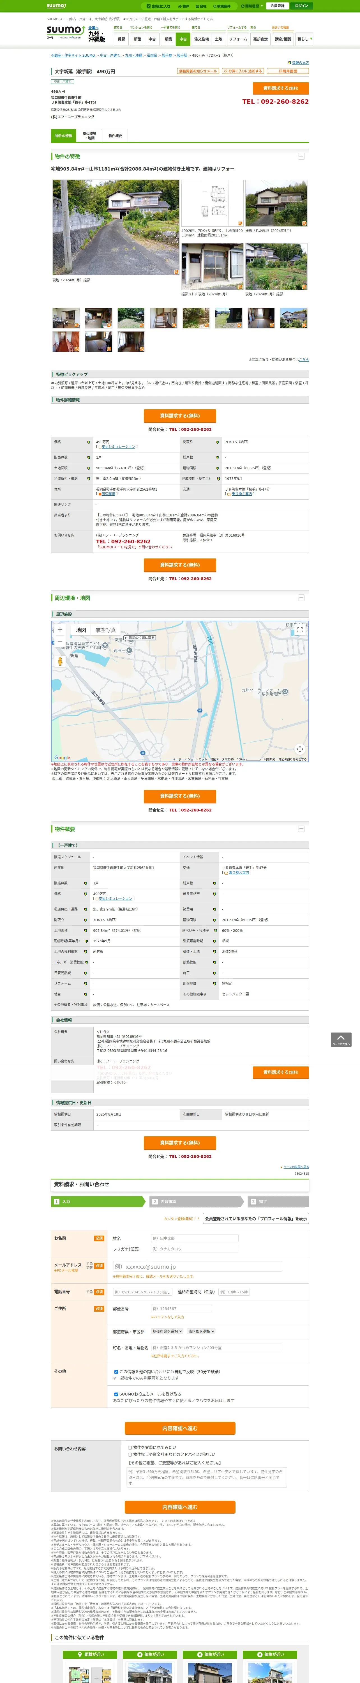Toggle fullscreen map view
The width and height of the screenshot is (360, 1683).
point(300,630)
